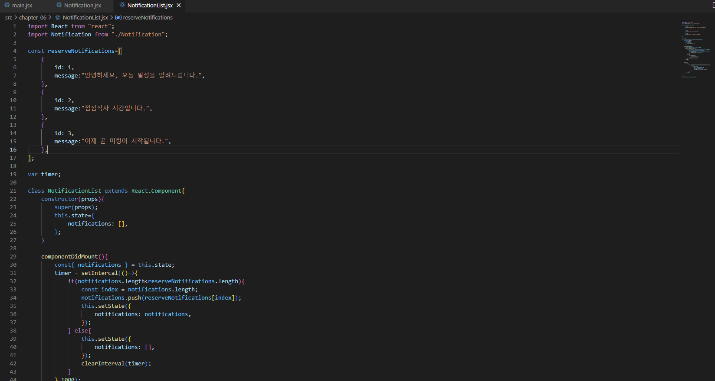Close the NotificationList.jsx tab
Viewport: 715px width, 381px height.
pyautogui.click(x=179, y=6)
